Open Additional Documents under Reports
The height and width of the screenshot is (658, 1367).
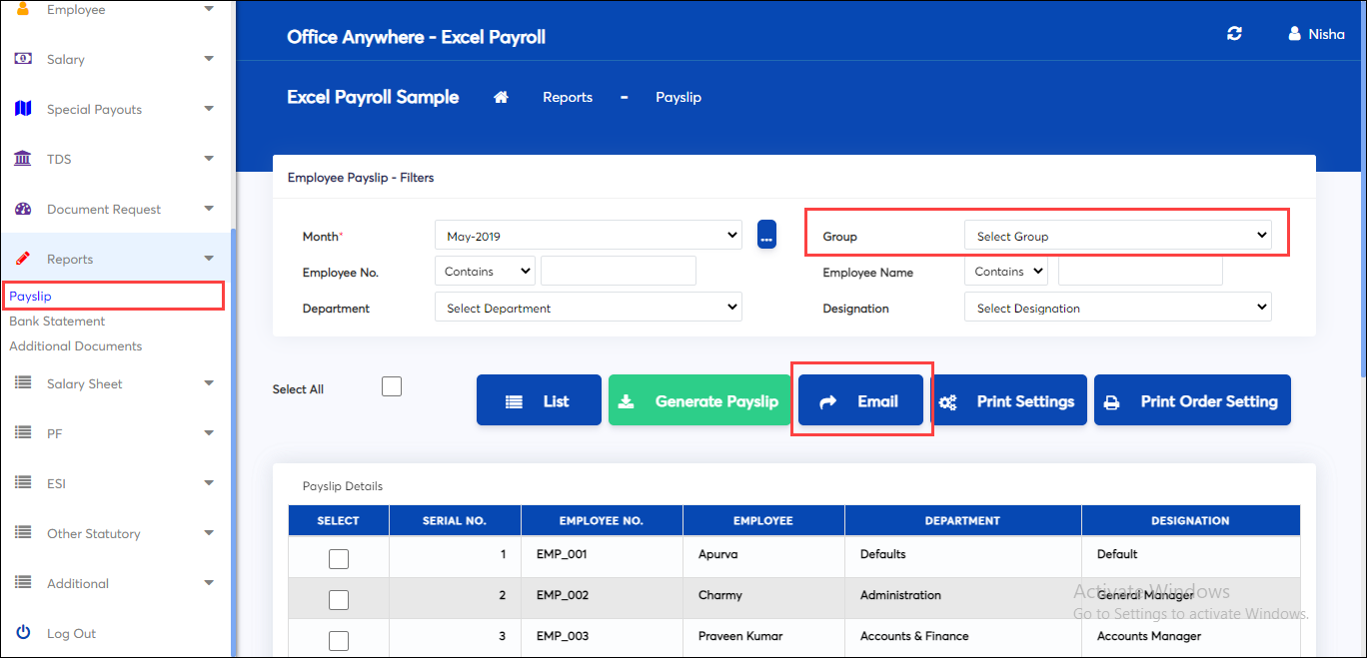[x=76, y=345]
